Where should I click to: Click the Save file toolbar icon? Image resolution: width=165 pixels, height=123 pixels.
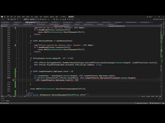(x=13, y=19)
